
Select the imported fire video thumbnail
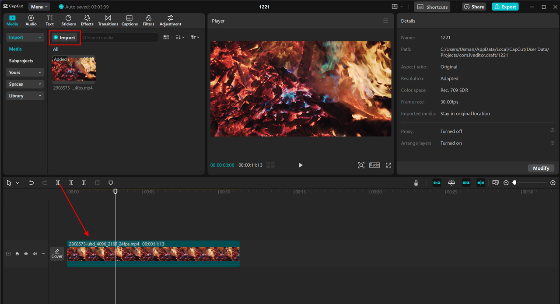click(73, 69)
